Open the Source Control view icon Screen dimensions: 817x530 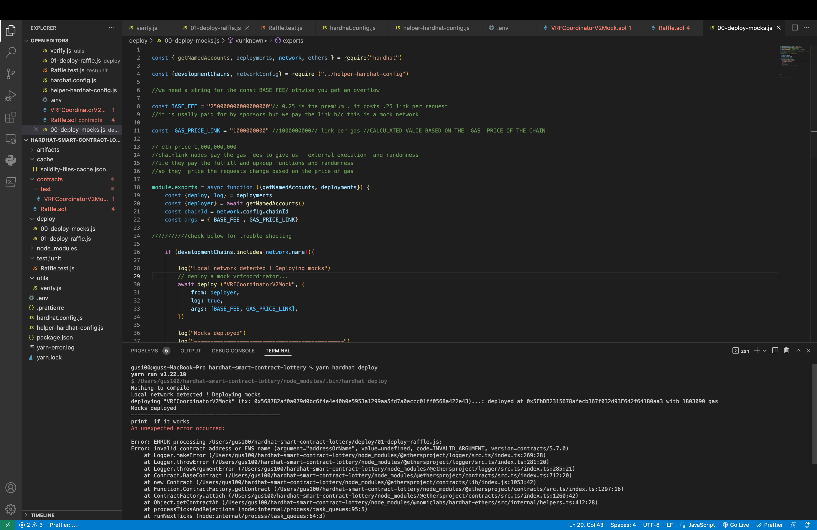click(x=11, y=74)
